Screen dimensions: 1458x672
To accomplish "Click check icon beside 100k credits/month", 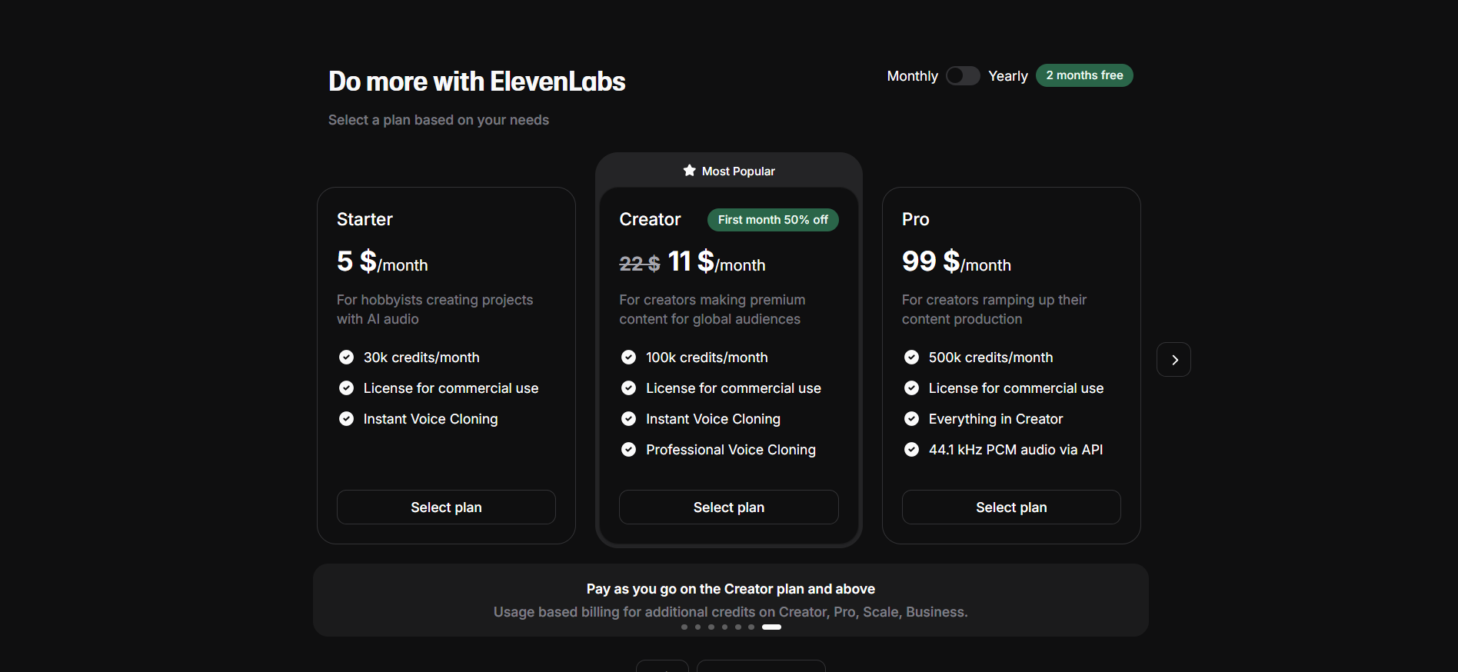I will click(628, 358).
